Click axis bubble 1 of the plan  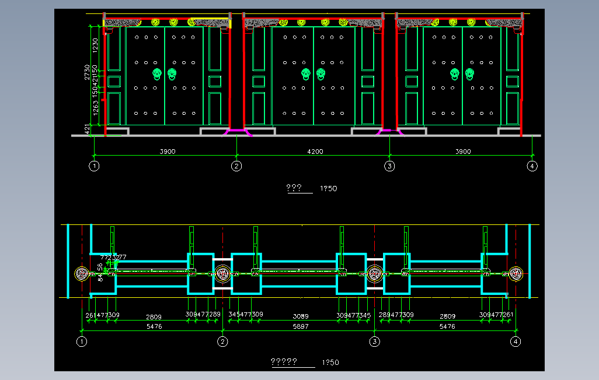click(x=82, y=342)
